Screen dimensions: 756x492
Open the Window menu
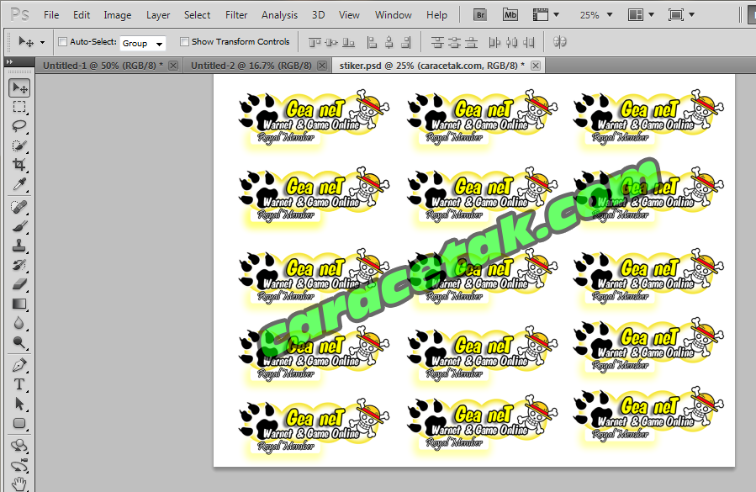tap(394, 15)
